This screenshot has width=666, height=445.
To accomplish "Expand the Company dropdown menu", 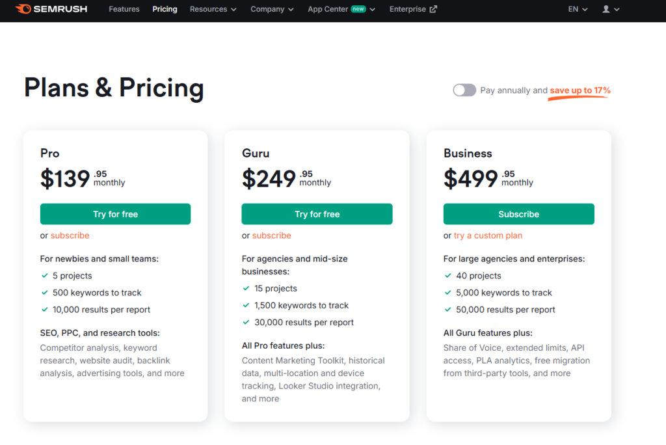I will point(272,9).
